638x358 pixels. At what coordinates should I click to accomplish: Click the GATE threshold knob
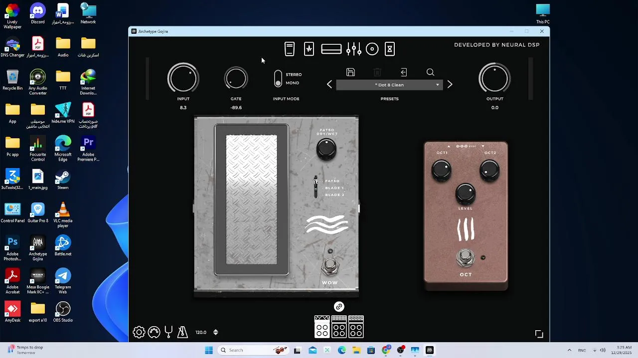(x=236, y=78)
